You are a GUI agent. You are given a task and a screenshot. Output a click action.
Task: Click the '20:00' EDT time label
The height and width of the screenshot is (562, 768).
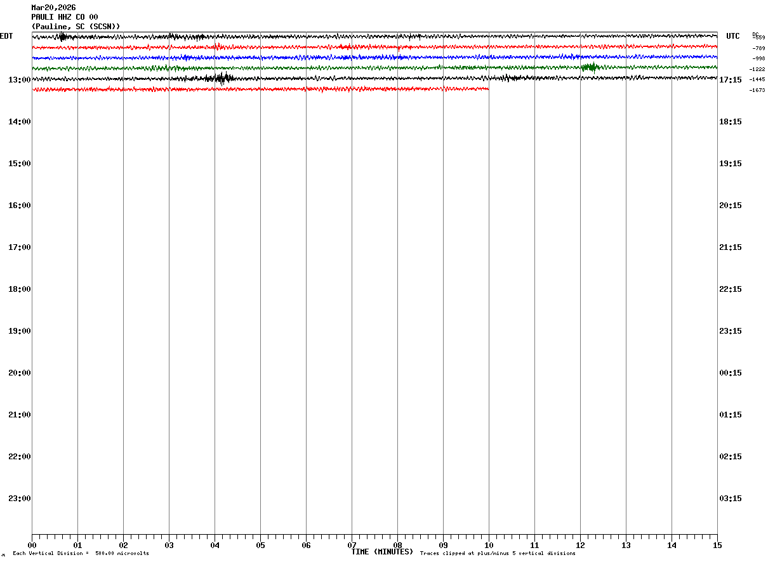pyautogui.click(x=20, y=373)
